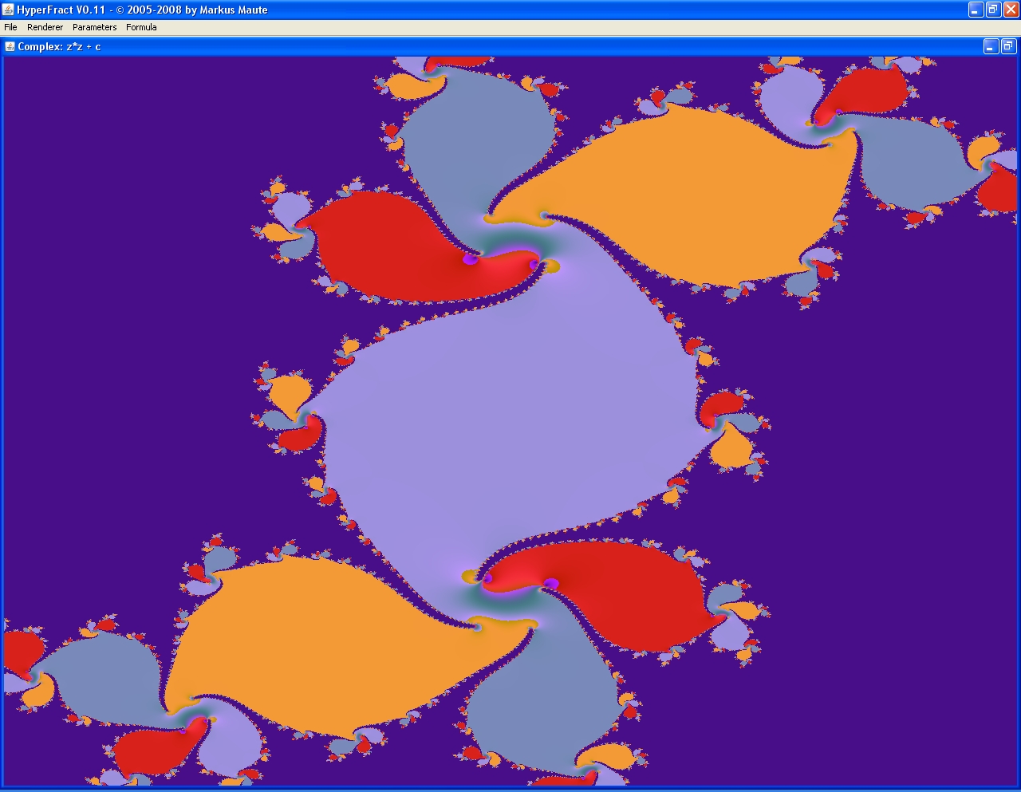Viewport: 1021px width, 792px height.
Task: Click the "Complex: z*z + c" frame title
Action: (59, 46)
